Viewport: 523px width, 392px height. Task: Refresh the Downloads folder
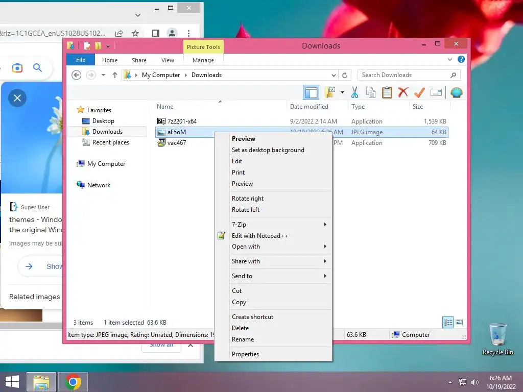click(x=345, y=75)
